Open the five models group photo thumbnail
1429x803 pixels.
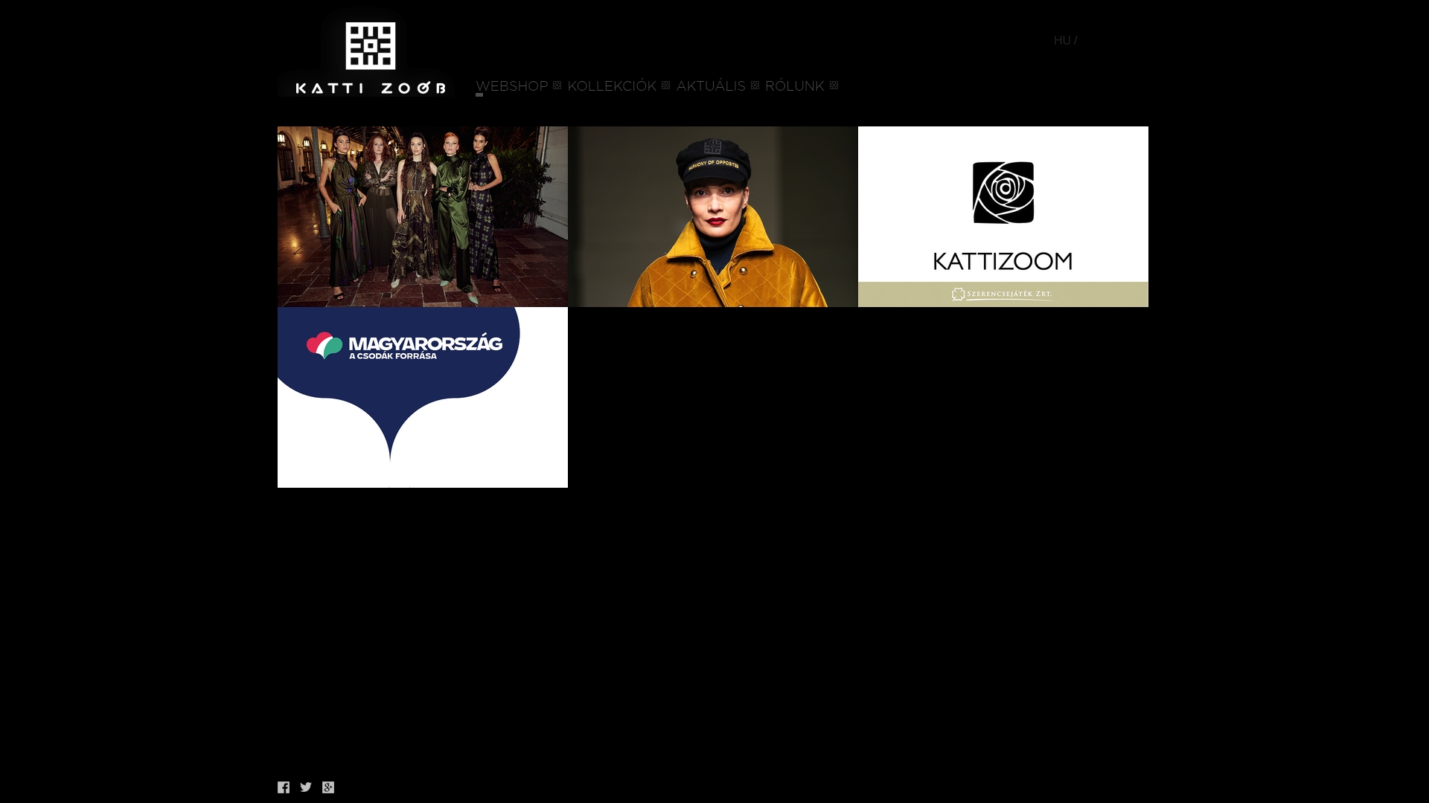[x=423, y=216]
